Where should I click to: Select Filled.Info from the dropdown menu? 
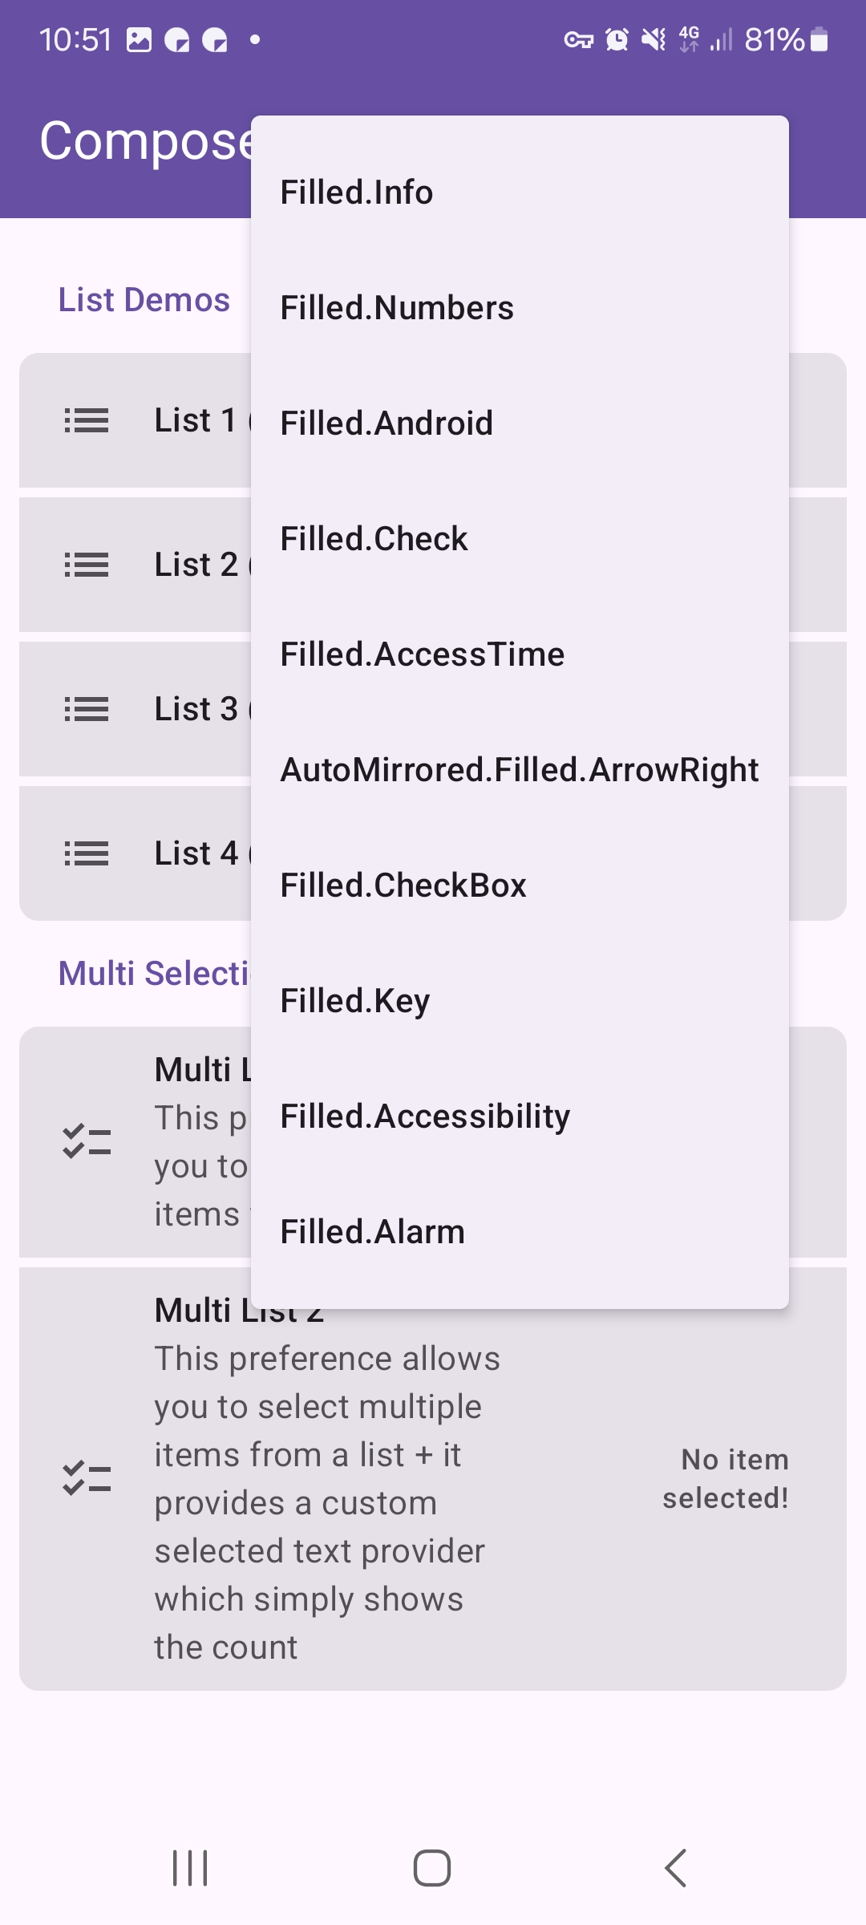click(x=520, y=192)
